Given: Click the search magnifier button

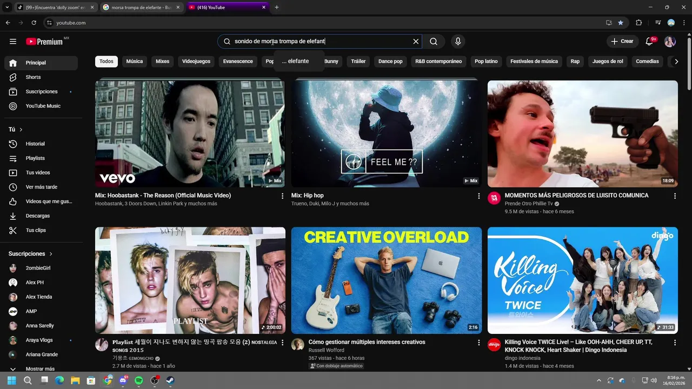Looking at the screenshot, I should tap(434, 42).
